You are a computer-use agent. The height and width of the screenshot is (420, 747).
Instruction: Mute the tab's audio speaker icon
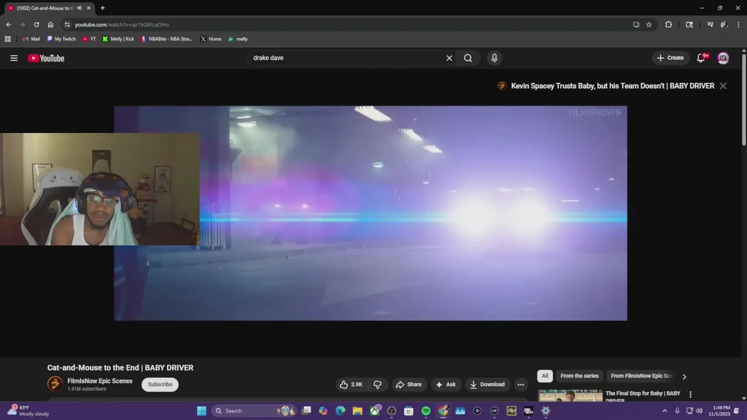(x=79, y=8)
